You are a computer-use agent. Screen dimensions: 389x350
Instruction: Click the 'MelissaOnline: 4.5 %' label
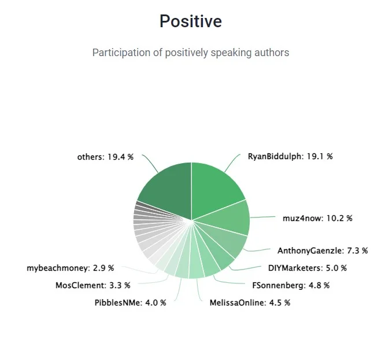[250, 303]
